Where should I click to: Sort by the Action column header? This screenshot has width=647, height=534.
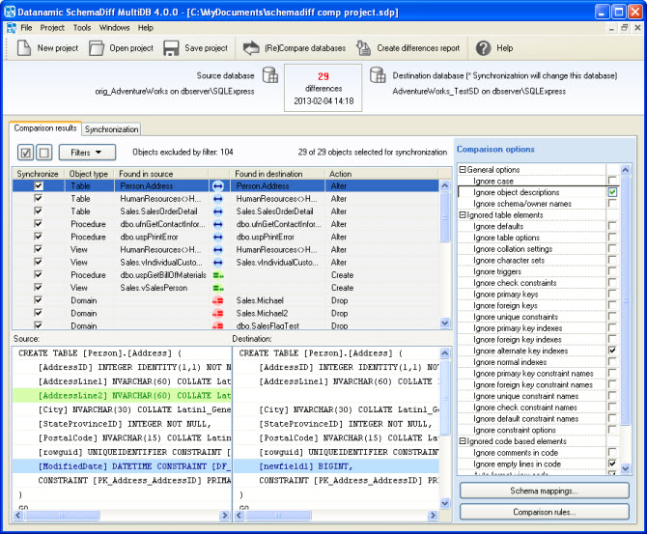point(381,174)
